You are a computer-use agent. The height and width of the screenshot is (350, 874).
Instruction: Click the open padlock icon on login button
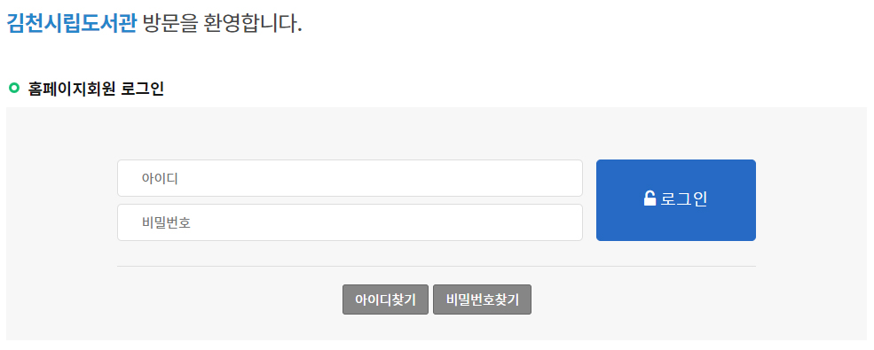tap(650, 198)
